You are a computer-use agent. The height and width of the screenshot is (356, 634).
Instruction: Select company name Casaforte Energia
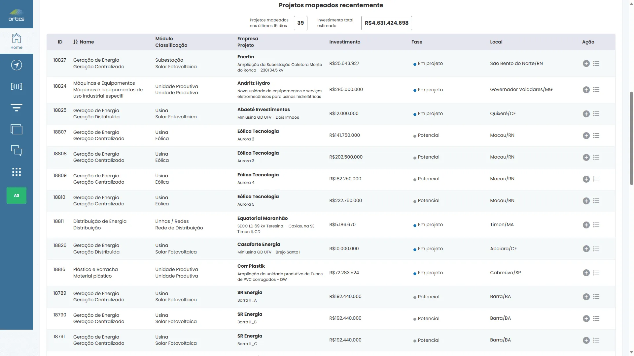coord(259,244)
